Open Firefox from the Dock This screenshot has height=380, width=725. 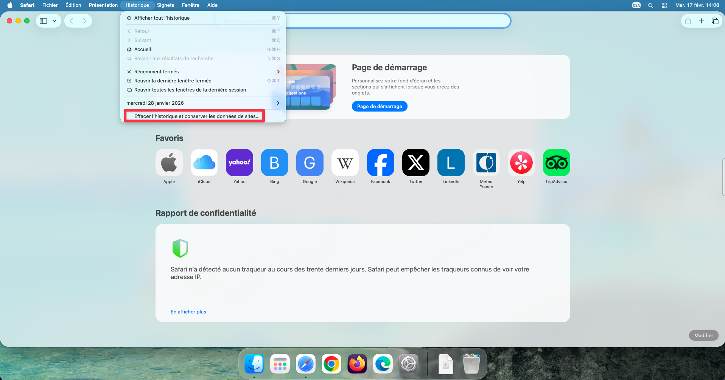pyautogui.click(x=357, y=364)
